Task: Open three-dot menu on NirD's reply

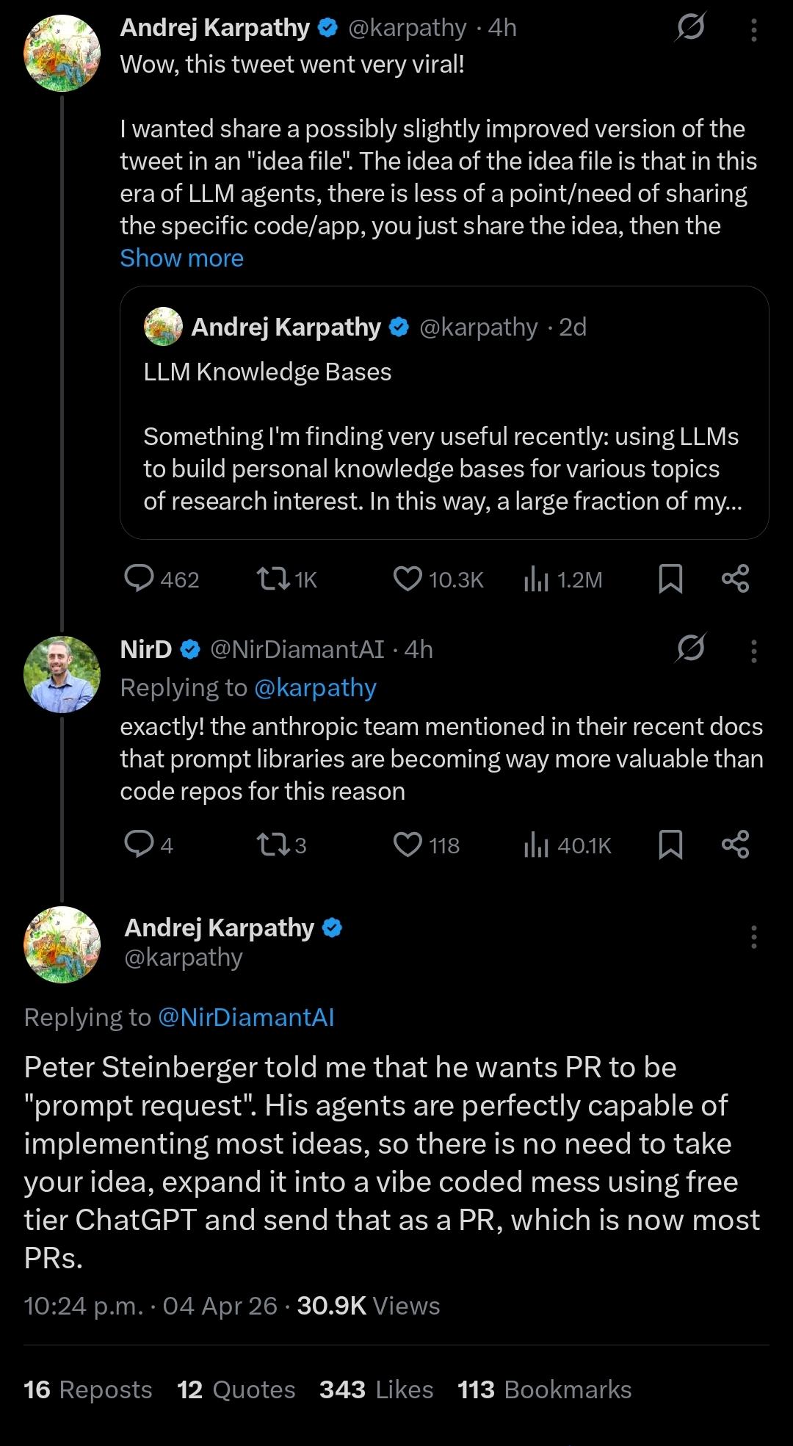Action: pyautogui.click(x=753, y=651)
